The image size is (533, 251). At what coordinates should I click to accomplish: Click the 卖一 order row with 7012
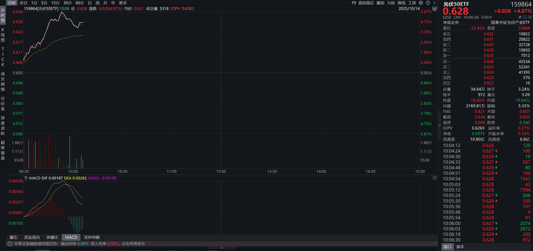pyautogui.click(x=486, y=56)
